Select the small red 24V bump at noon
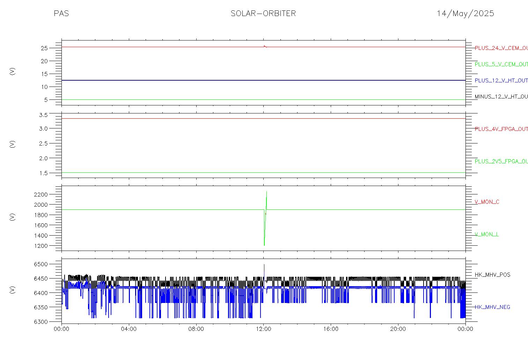This screenshot has height=356, width=528. (x=265, y=46)
